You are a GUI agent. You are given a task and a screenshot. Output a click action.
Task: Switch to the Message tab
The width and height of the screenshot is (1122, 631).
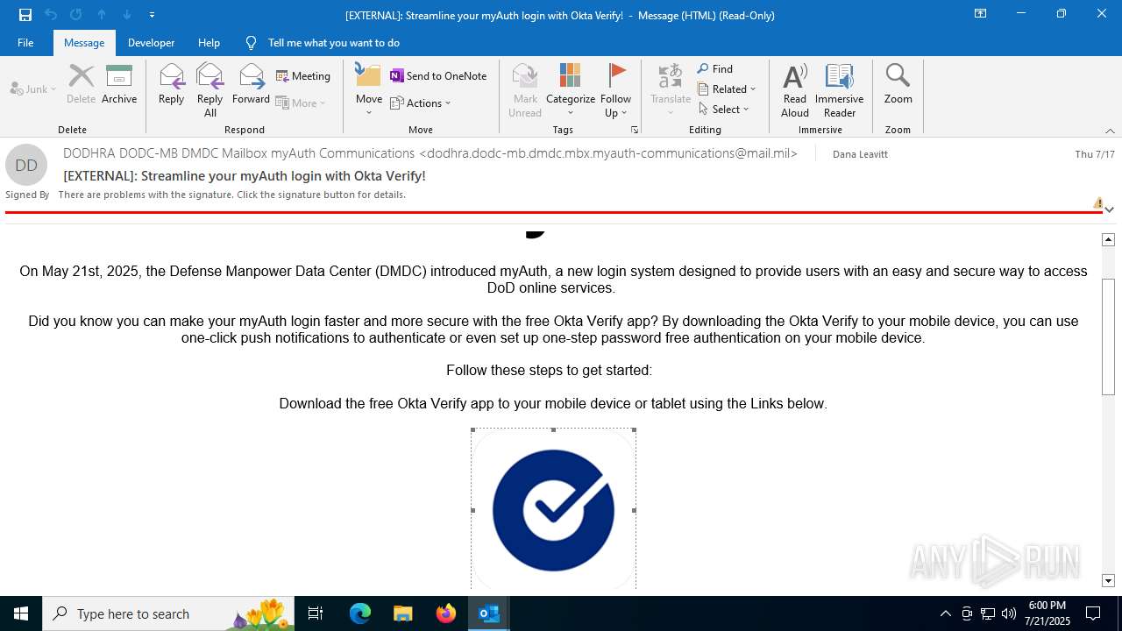pos(84,43)
